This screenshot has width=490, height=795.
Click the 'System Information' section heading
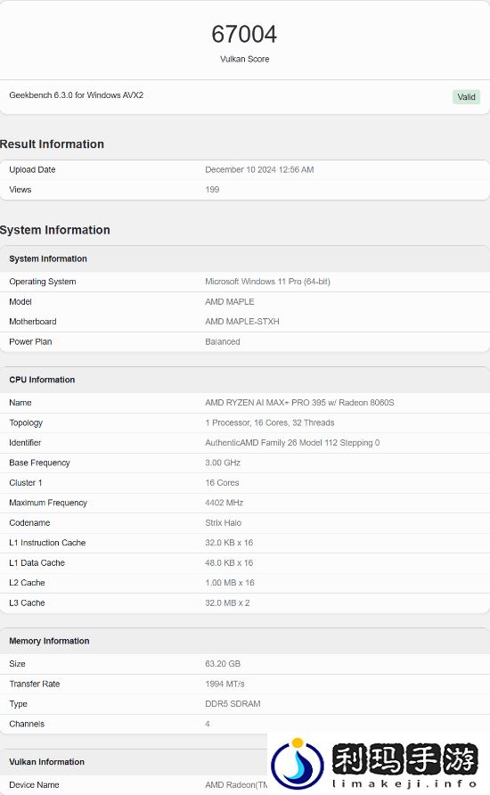[54, 230]
